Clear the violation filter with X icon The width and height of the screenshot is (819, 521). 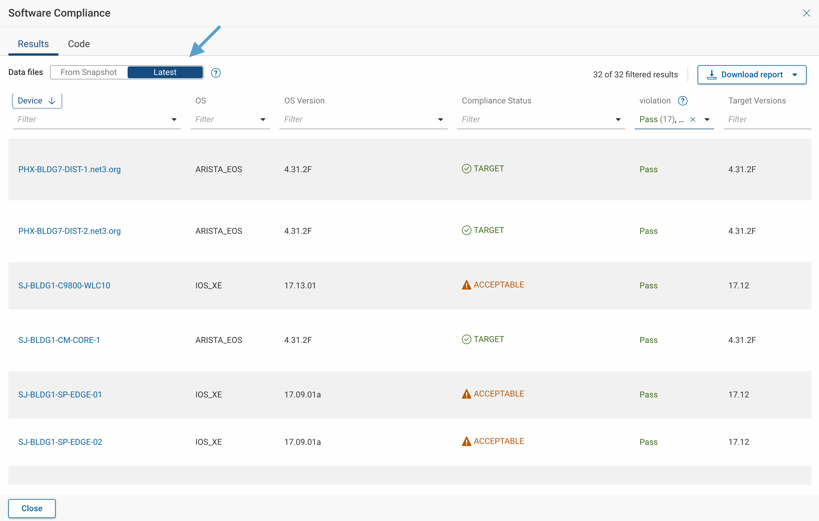(x=693, y=119)
